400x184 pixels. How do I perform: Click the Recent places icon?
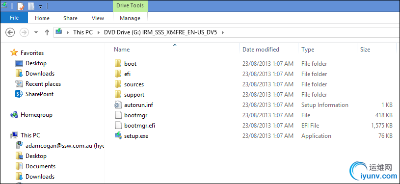(19, 84)
